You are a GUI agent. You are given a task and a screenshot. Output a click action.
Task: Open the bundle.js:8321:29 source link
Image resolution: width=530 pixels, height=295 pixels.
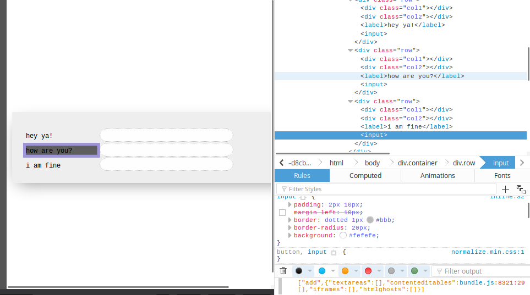(492, 283)
